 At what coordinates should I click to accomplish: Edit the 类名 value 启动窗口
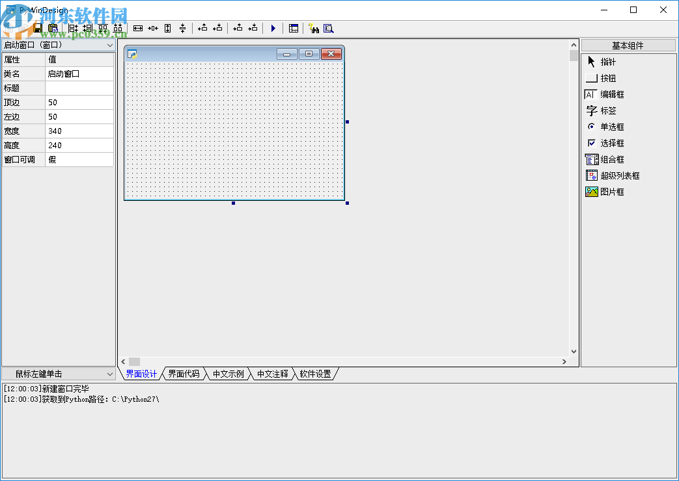coord(79,74)
